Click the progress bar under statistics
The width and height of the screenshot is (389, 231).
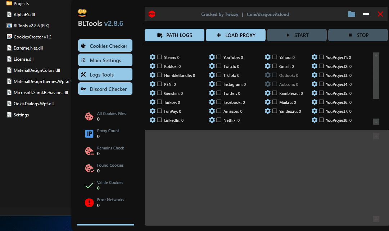[x=105, y=225]
